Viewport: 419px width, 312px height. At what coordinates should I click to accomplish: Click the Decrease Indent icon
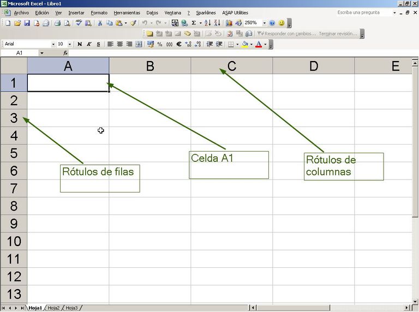[x=209, y=44]
